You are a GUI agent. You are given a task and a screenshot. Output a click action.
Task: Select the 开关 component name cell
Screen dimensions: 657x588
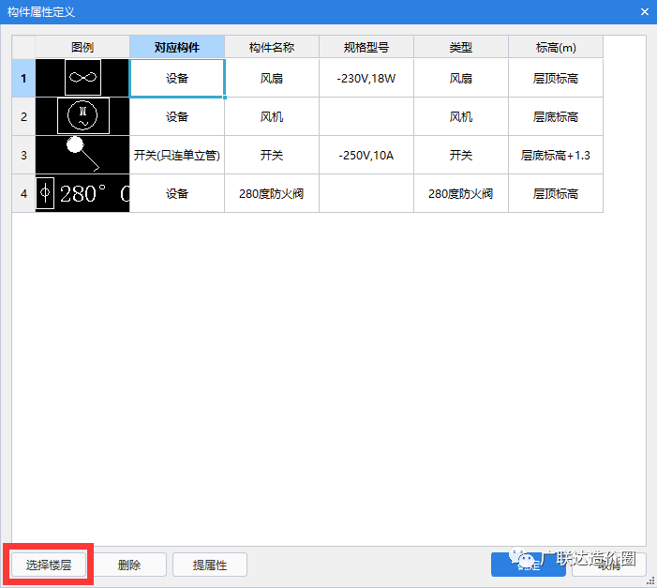click(272, 155)
